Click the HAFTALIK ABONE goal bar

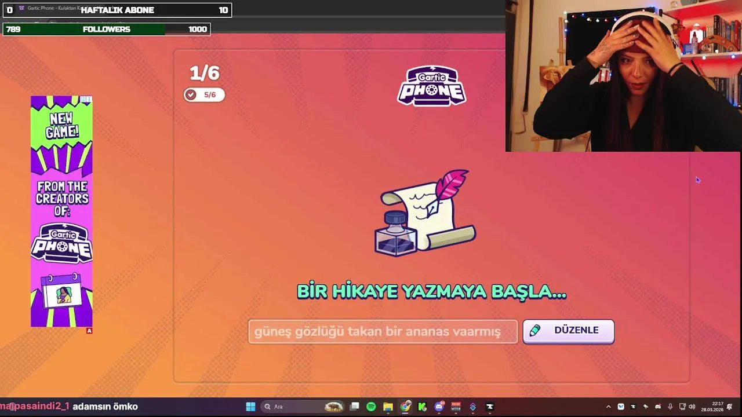pyautogui.click(x=117, y=10)
